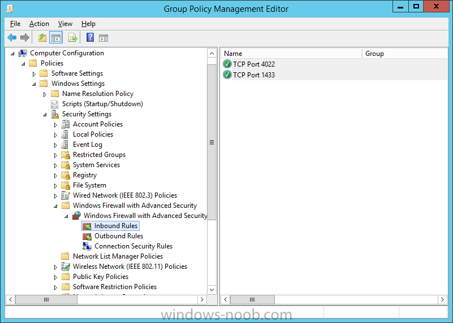The height and width of the screenshot is (323, 453).
Task: Click the Forward arrow toolbar icon
Action: (x=25, y=37)
